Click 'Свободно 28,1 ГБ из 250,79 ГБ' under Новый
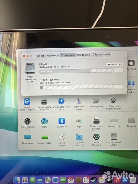 tap(54, 67)
